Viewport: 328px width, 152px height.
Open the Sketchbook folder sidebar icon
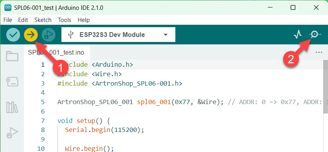coord(12,56)
